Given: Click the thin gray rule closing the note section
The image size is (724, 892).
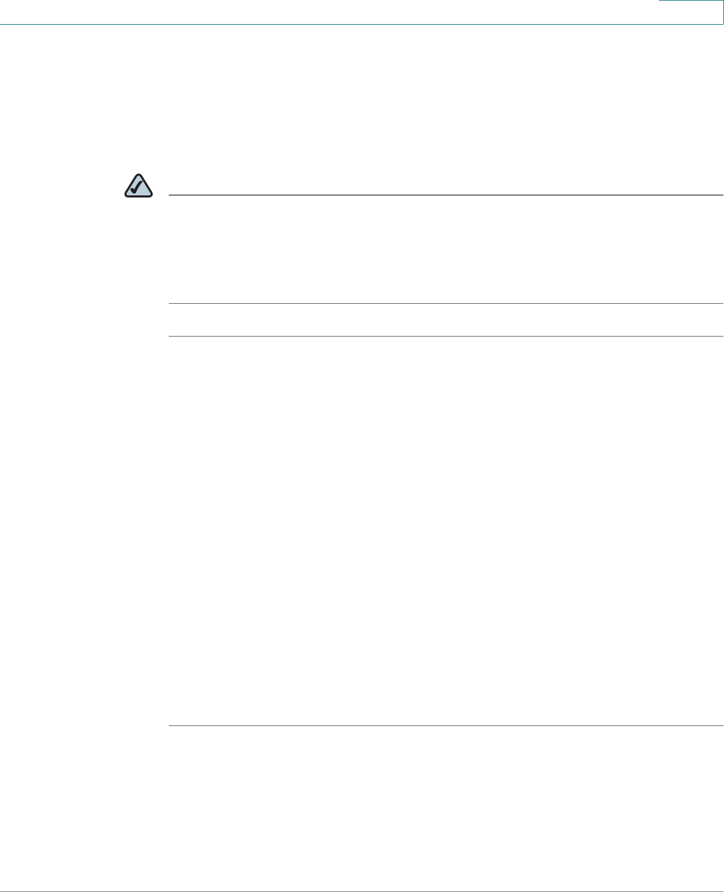Looking at the screenshot, I should [445, 304].
